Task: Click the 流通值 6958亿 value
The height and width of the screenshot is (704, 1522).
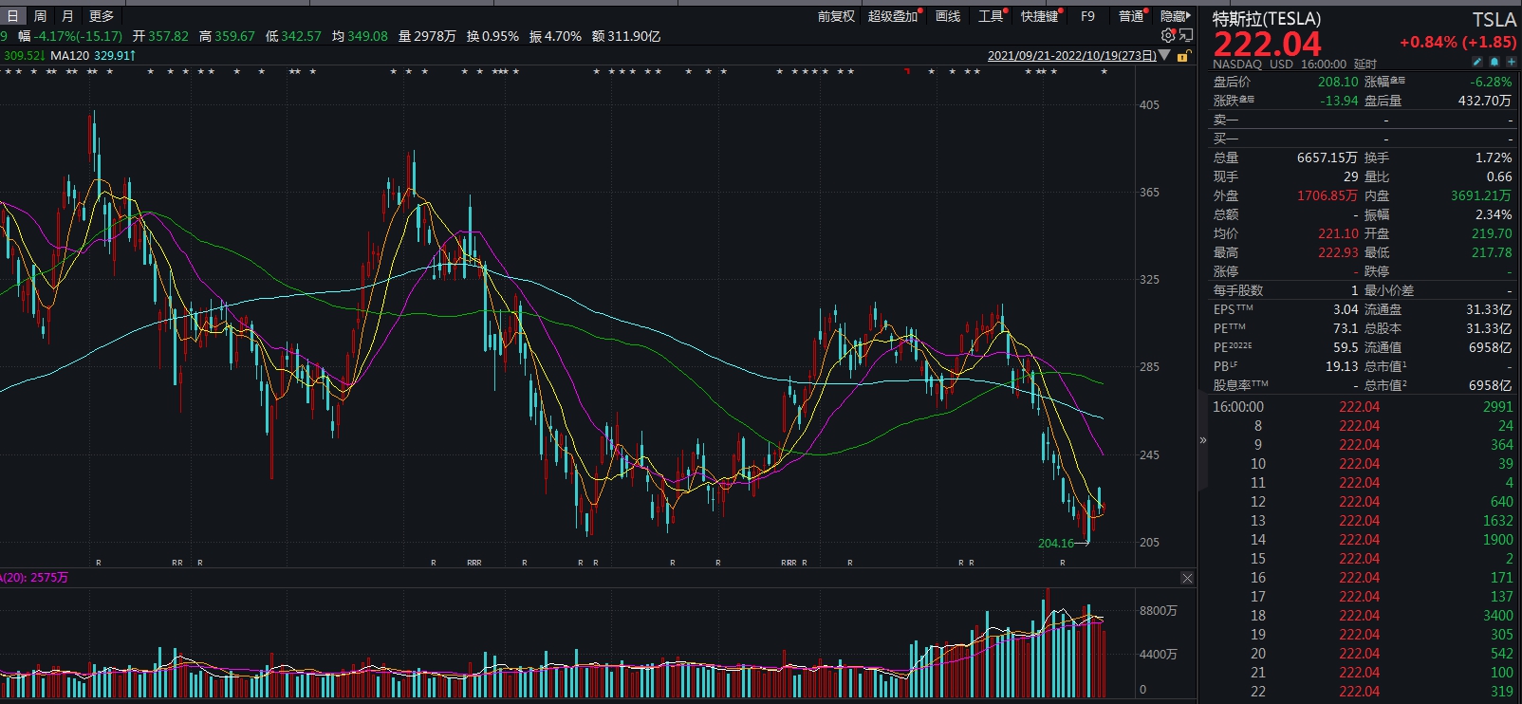Action: pos(1490,347)
